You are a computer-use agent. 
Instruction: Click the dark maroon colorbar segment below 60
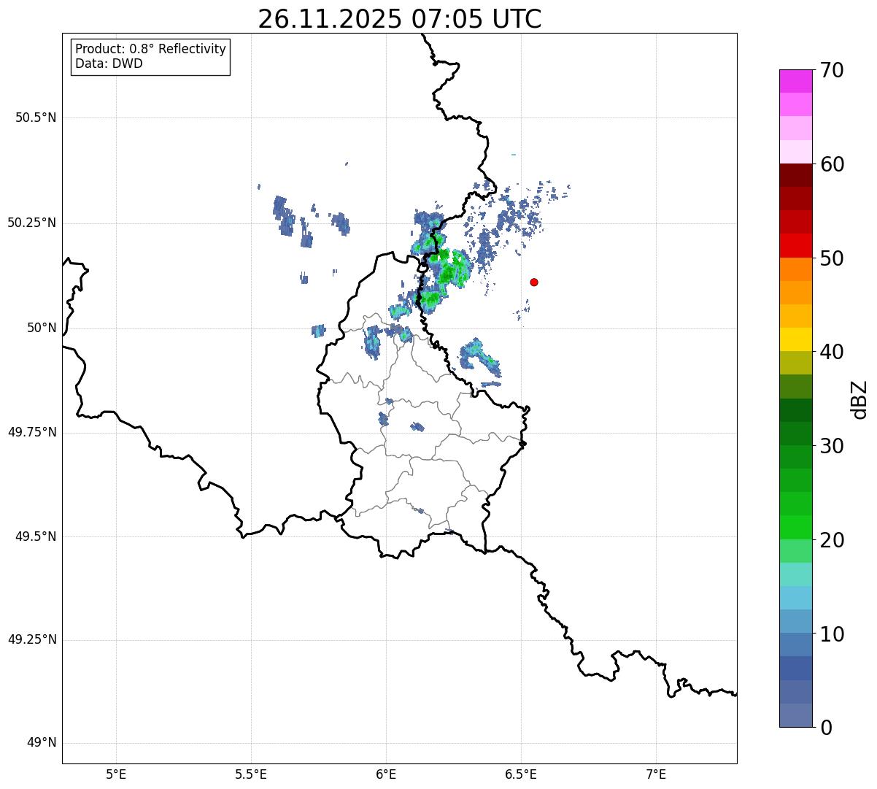tap(795, 175)
